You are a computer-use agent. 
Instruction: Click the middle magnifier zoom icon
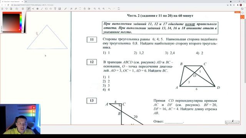tap(99, 9)
